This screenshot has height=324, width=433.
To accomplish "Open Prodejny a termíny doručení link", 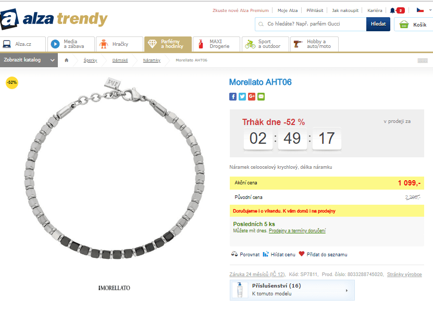I will (x=297, y=231).
